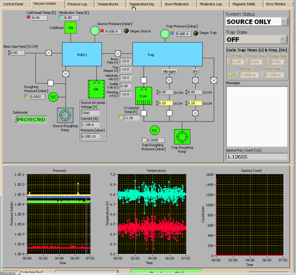Toggle the Degas Source indicator
The width and height of the screenshot is (296, 275).
click(126, 31)
